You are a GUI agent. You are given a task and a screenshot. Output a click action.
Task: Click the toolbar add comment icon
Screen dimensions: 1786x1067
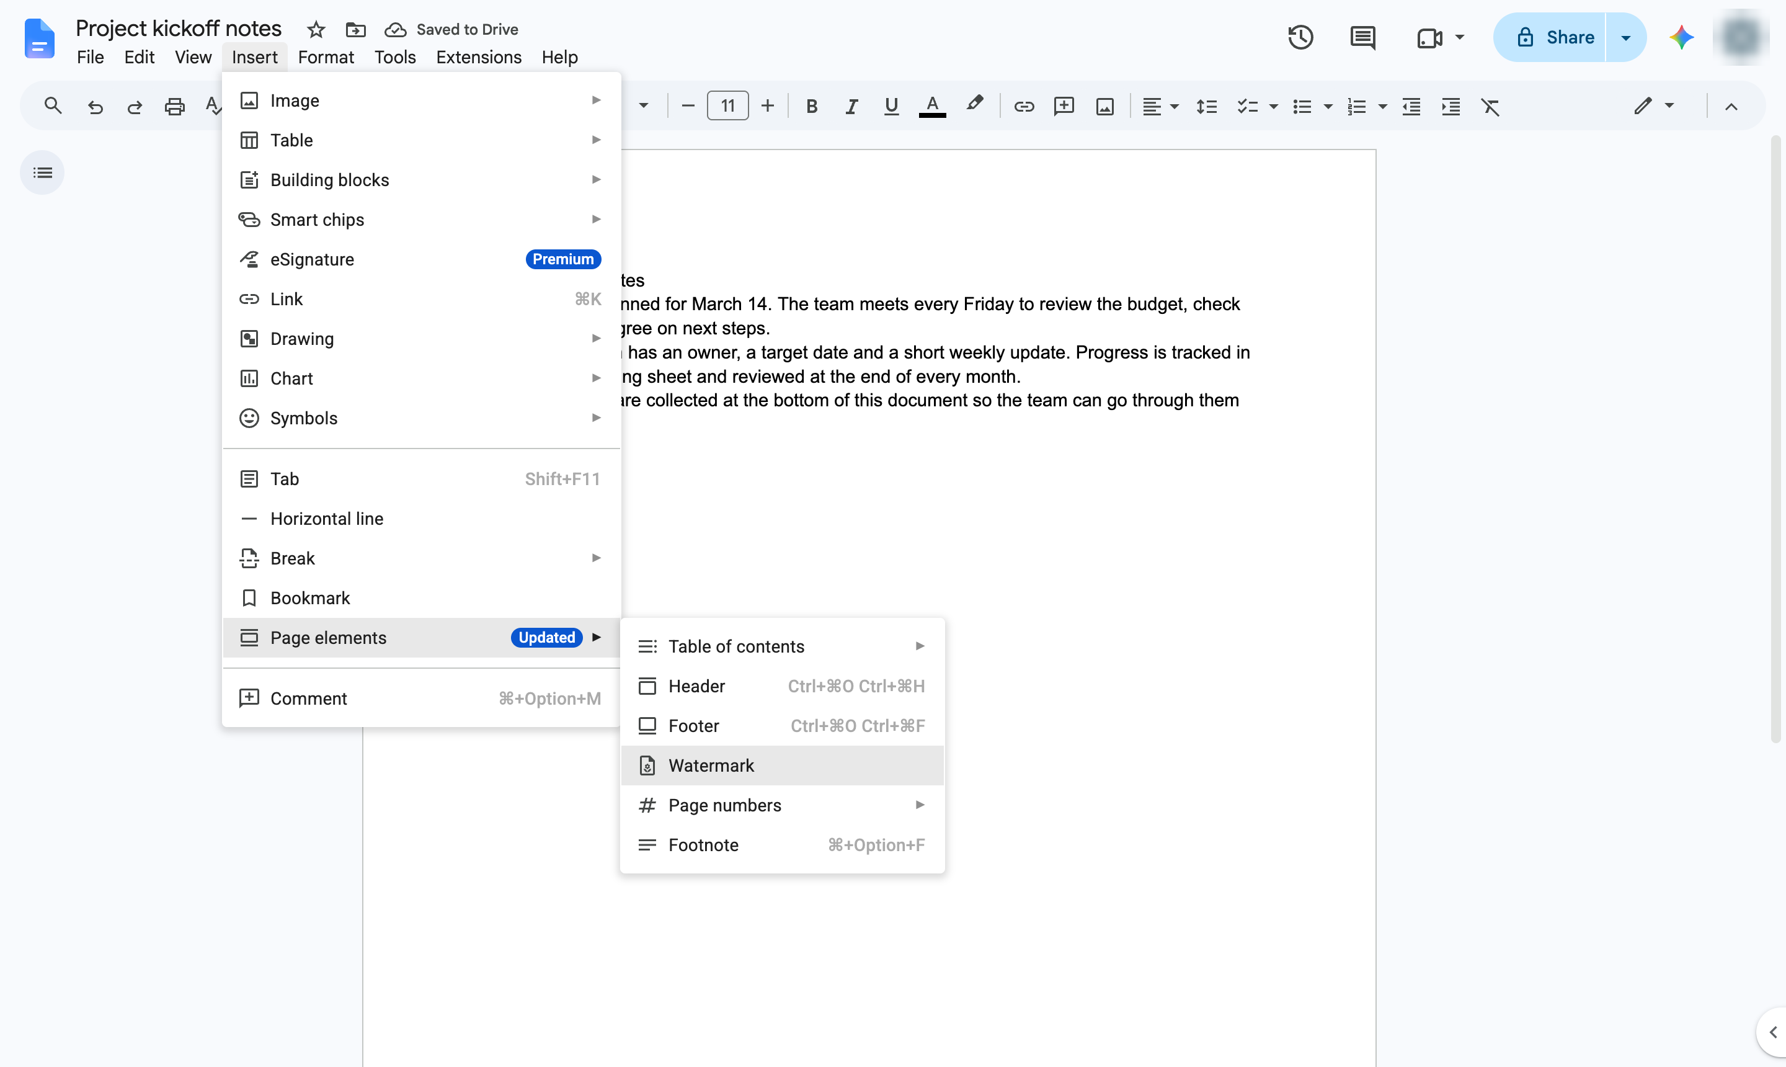tap(1064, 107)
